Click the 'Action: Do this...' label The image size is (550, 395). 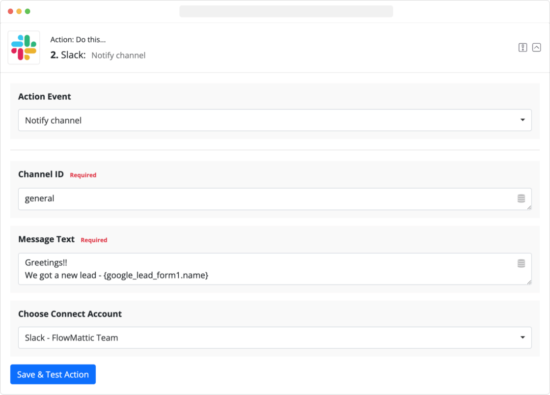(79, 39)
